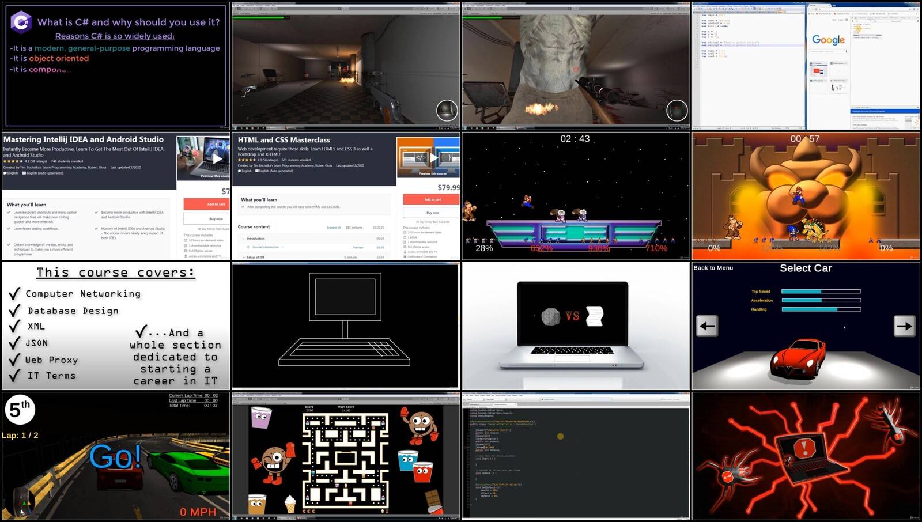
Task: Click Preview link for Course Introduction
Action: (x=358, y=247)
